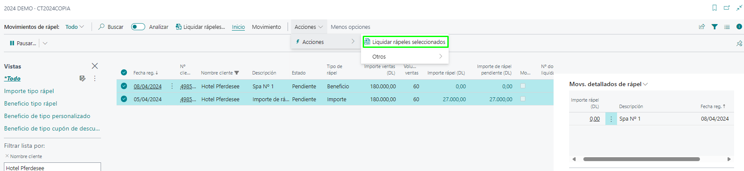The height and width of the screenshot is (171, 744).
Task: Open client number link in 05/04/2024 row
Action: point(188,99)
